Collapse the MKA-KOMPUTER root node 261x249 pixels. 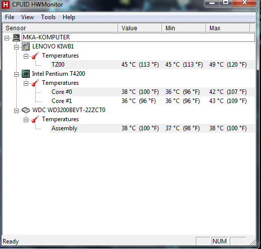pos(7,38)
